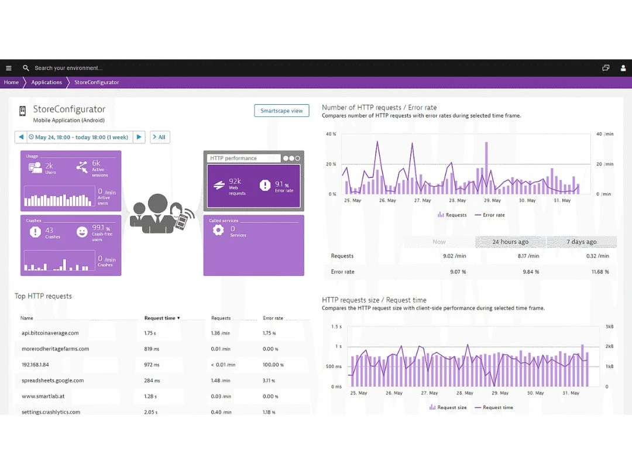
Task: Click the Called services gear icon
Action: [218, 231]
